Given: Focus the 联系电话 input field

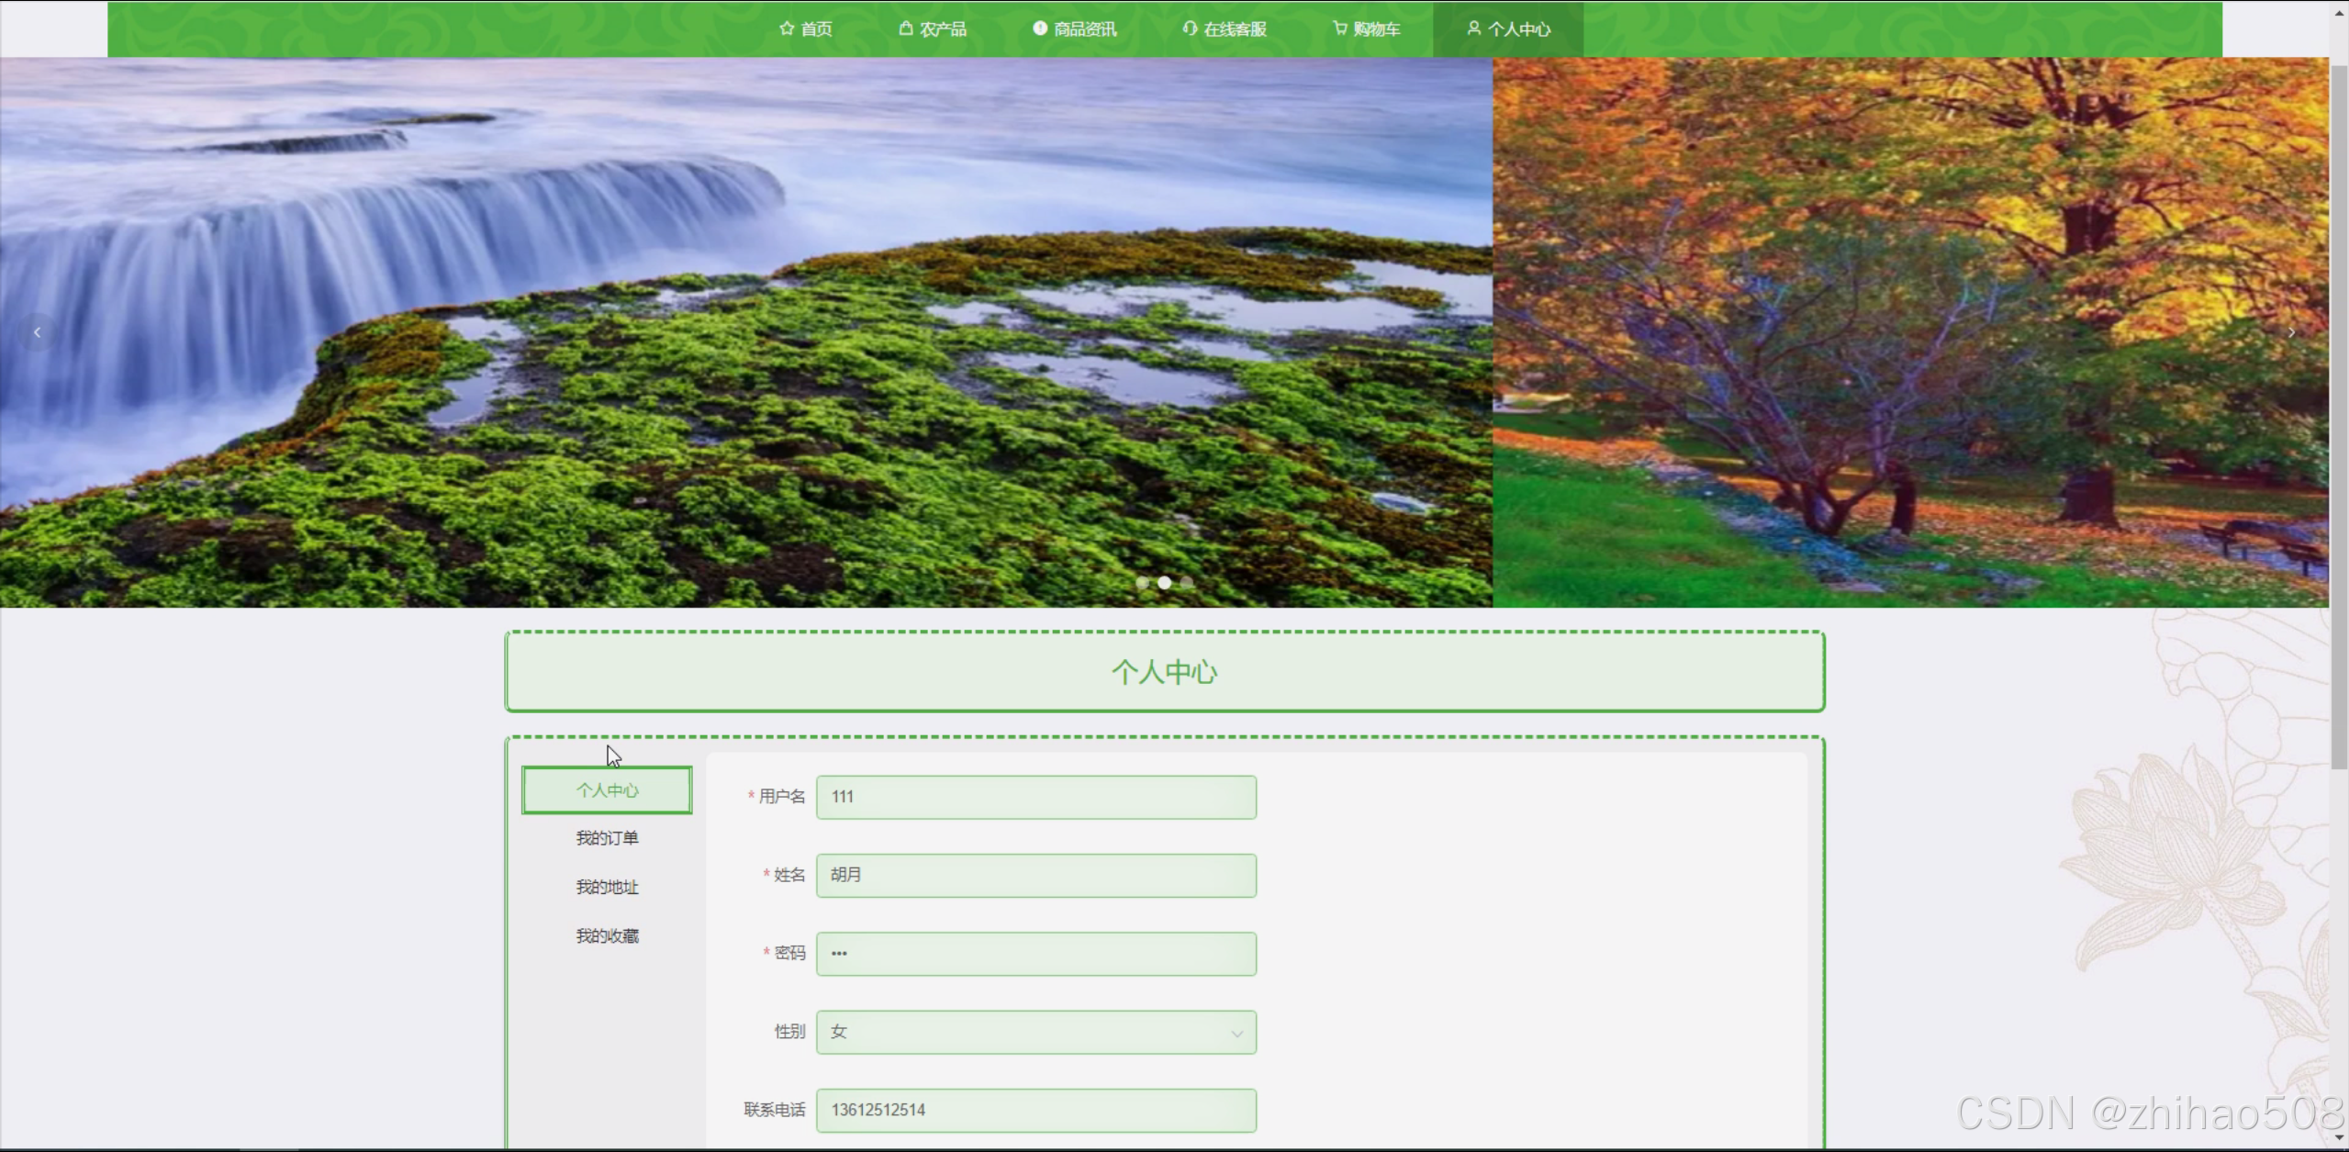Looking at the screenshot, I should coord(1036,1110).
